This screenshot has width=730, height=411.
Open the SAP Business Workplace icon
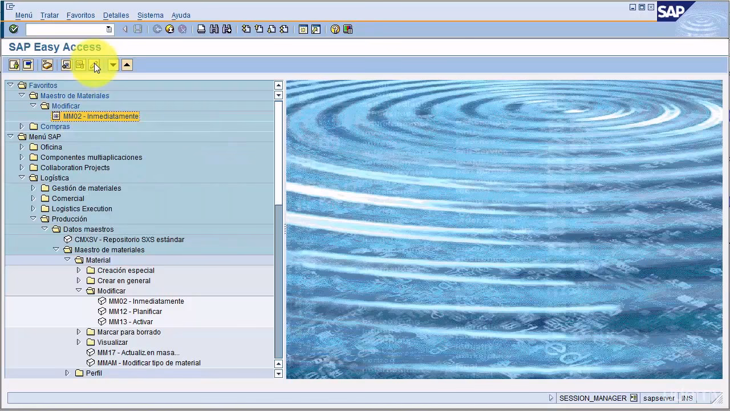click(x=47, y=65)
